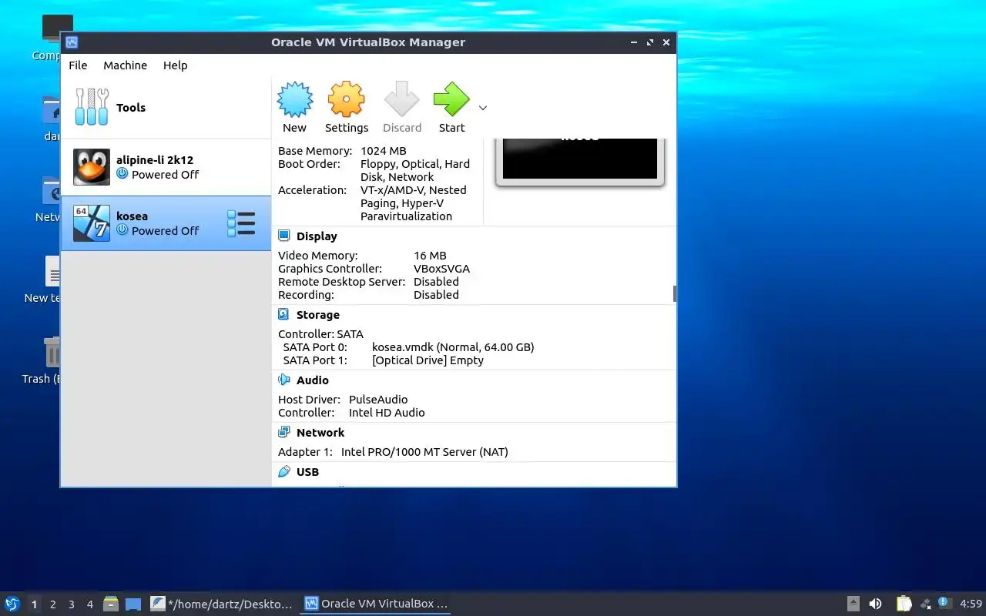Open the Help menu
Screen dimensions: 986x616
(x=176, y=65)
